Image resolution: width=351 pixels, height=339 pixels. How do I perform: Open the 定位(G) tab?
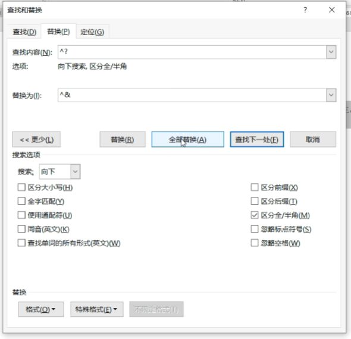[92, 32]
